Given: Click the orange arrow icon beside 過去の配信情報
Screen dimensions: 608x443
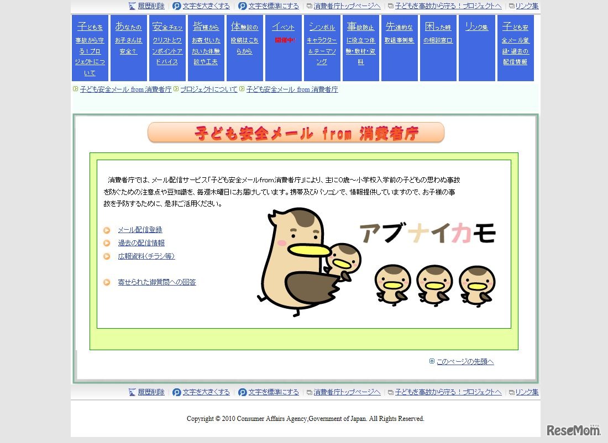Looking at the screenshot, I should (106, 242).
